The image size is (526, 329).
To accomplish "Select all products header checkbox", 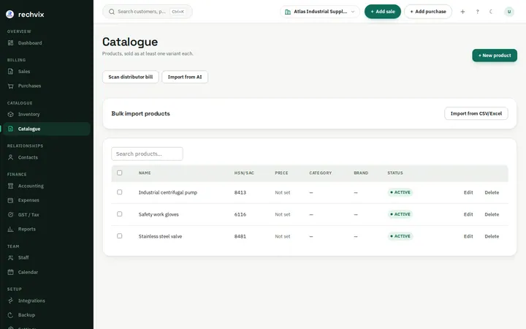I will pyautogui.click(x=119, y=173).
